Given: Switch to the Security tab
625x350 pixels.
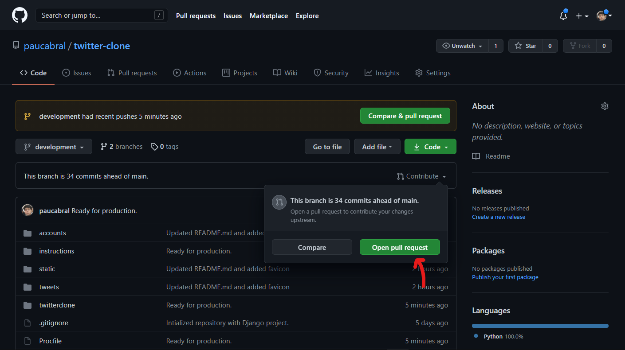Looking at the screenshot, I should (331, 73).
